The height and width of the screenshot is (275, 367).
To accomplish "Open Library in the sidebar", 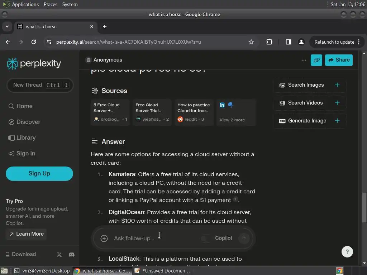I will pos(22,138).
